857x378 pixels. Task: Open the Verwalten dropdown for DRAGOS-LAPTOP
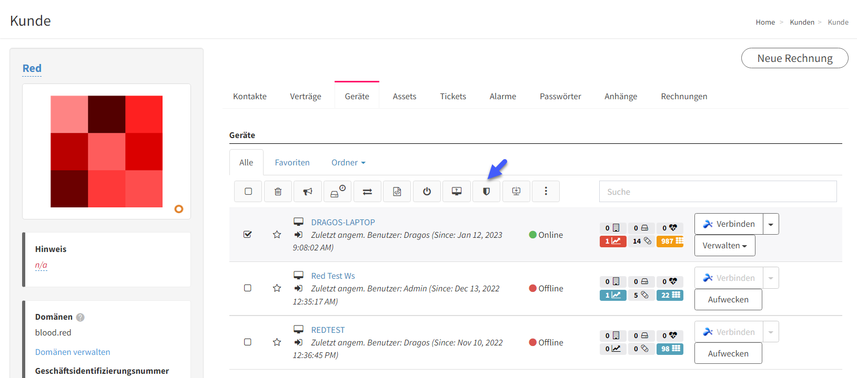725,246
